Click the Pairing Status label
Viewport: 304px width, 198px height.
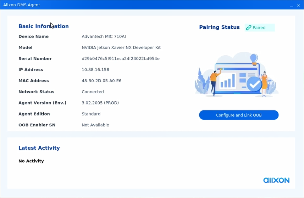[x=219, y=27]
